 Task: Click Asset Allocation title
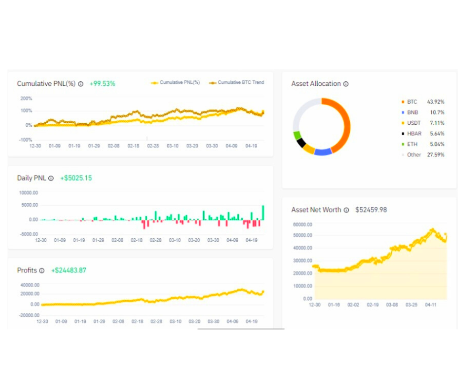pos(316,84)
